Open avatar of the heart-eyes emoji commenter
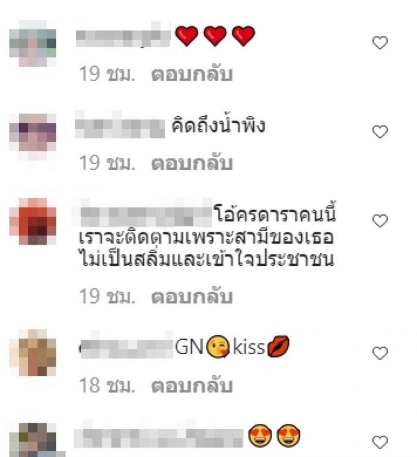The image size is (417, 457). tap(33, 440)
